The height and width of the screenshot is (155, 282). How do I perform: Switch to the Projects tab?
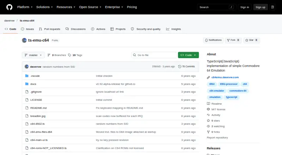pos(118,29)
